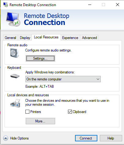This screenshot has width=124, height=145.
Task: Uncheck the Clipboard checkbox
Action: (70, 112)
